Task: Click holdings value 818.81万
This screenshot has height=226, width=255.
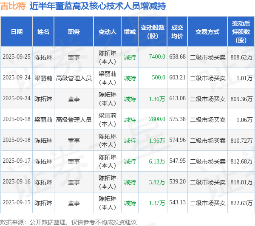Action: pyautogui.click(x=241, y=182)
